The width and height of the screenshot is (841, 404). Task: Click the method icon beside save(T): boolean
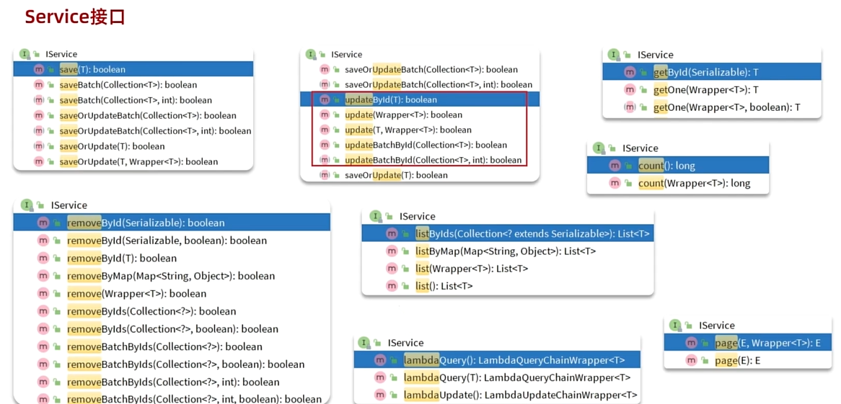click(38, 69)
